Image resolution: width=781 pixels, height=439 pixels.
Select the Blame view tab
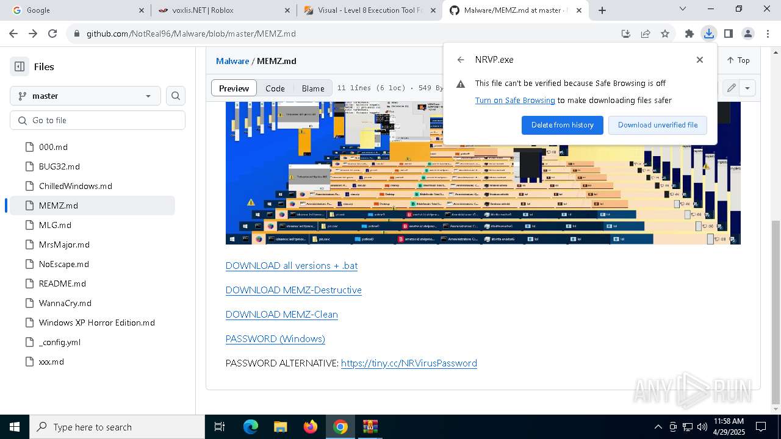313,88
